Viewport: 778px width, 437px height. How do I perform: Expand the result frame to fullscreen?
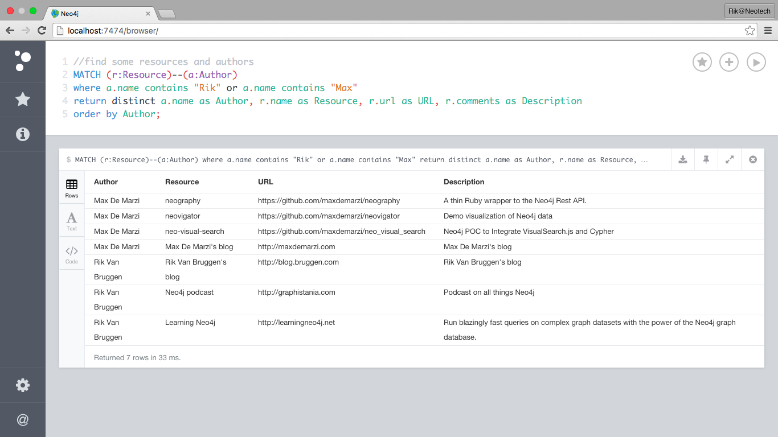[730, 160]
